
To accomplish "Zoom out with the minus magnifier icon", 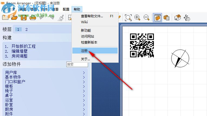I will 147,18.
